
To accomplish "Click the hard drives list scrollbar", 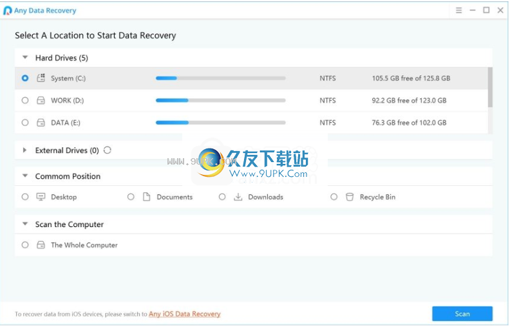I will coord(490,87).
